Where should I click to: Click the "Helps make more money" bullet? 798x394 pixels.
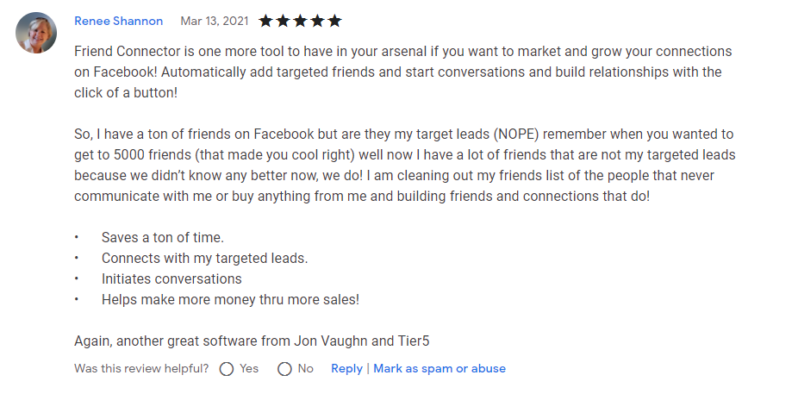point(230,299)
